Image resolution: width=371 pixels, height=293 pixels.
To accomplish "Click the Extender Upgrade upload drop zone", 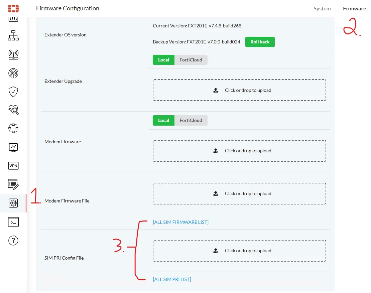I will pyautogui.click(x=239, y=90).
